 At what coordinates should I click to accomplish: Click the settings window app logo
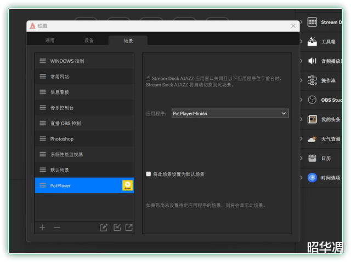point(33,26)
